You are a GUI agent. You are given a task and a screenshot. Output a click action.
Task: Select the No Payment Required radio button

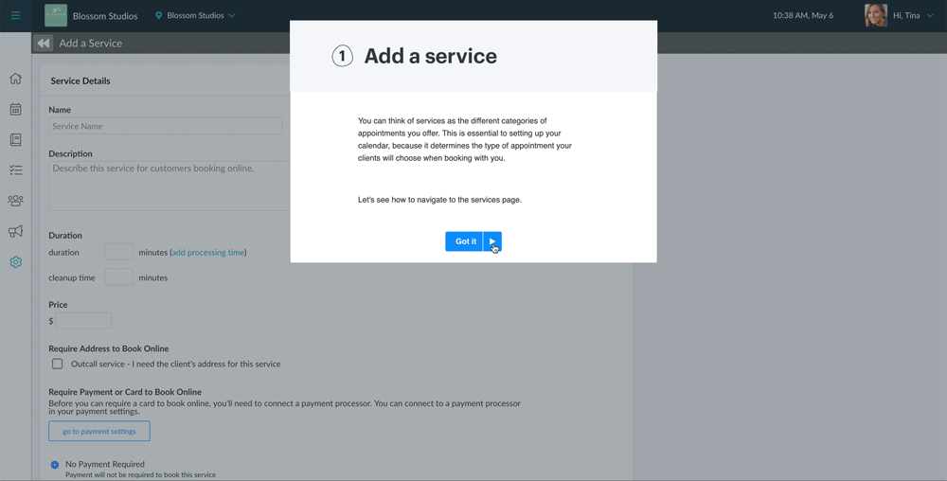click(x=55, y=465)
